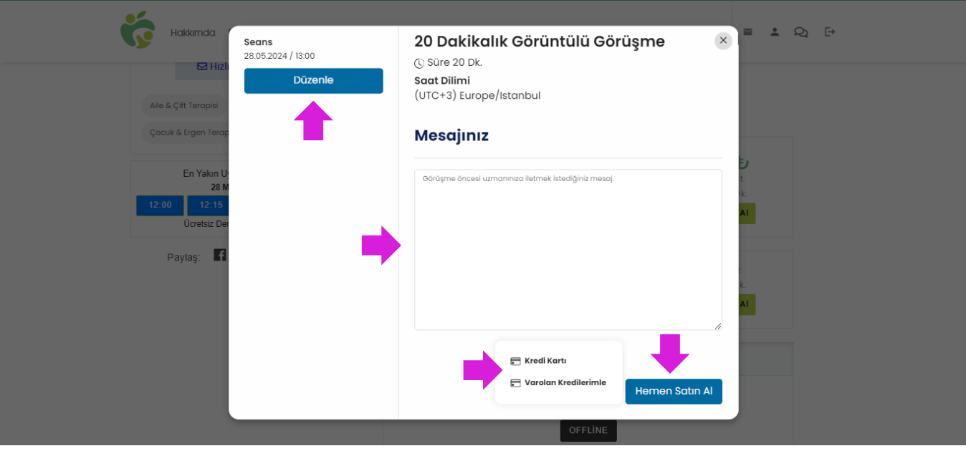Screen dimensions: 966x451
Task: Open the user profile icon
Action: tap(775, 32)
